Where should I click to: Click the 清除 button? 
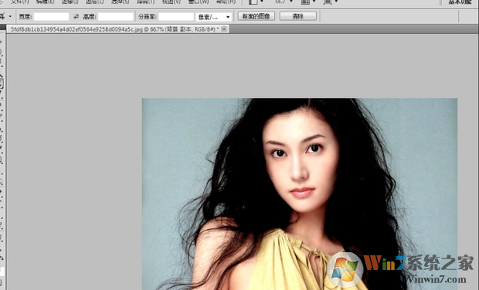point(298,16)
